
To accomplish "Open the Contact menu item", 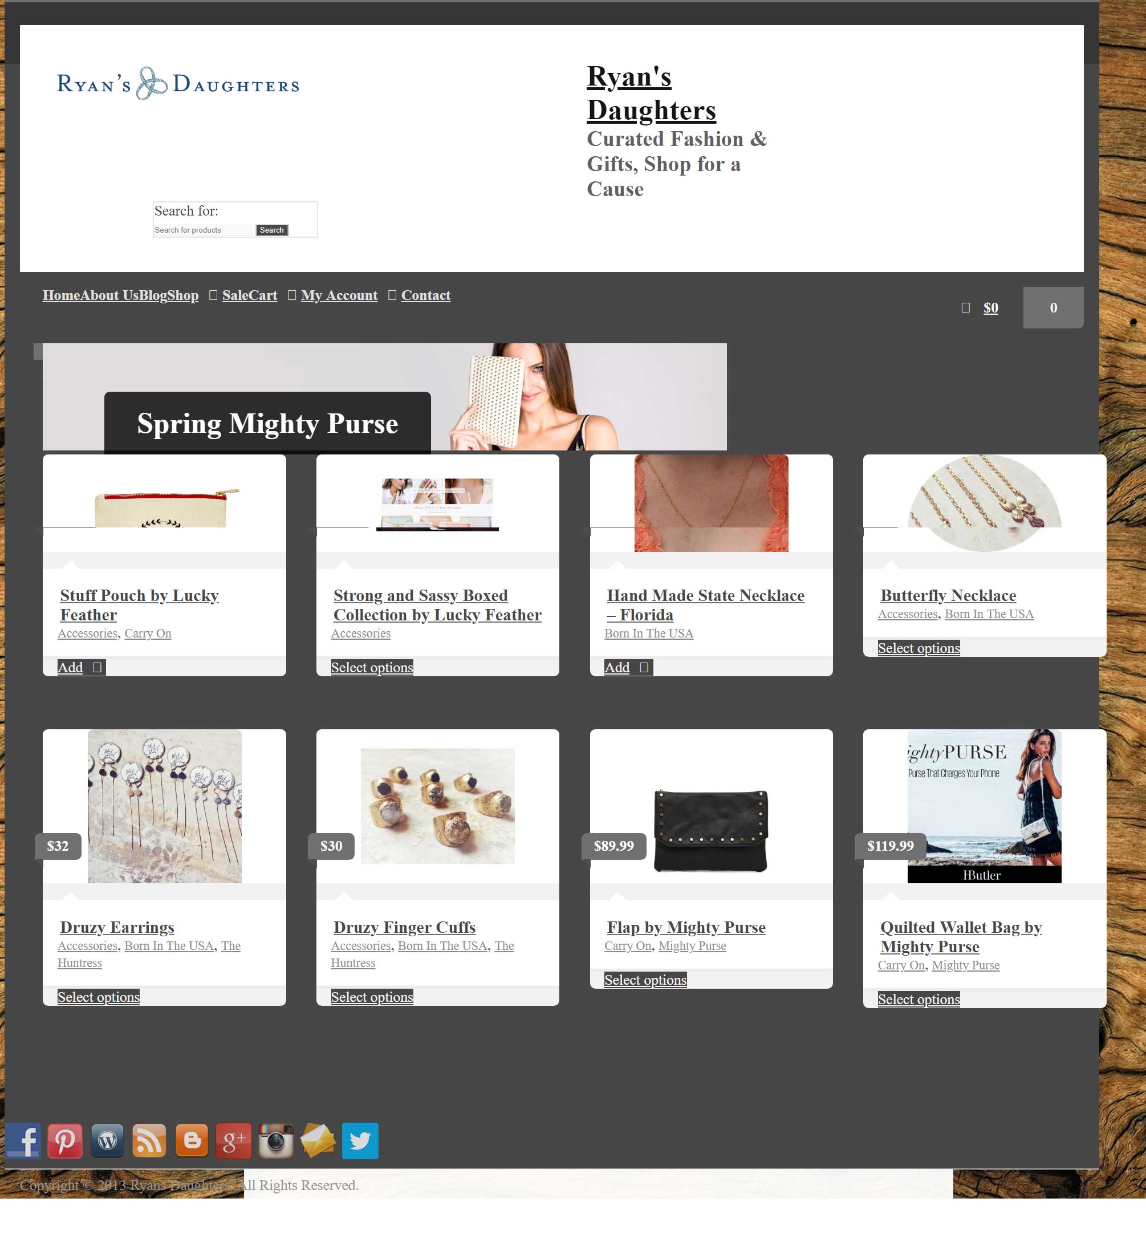I will (426, 295).
